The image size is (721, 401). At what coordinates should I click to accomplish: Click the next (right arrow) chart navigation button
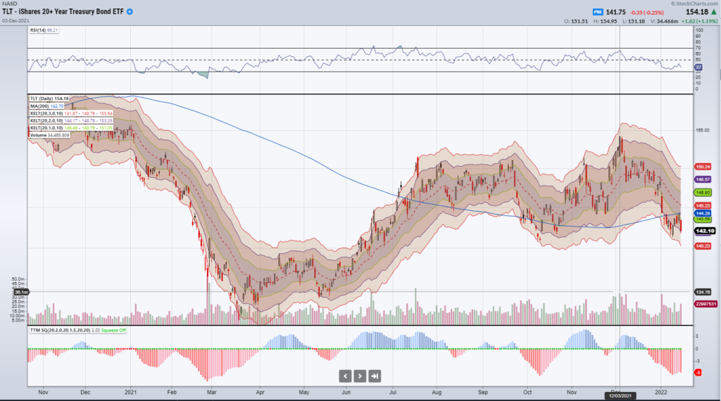[360, 376]
